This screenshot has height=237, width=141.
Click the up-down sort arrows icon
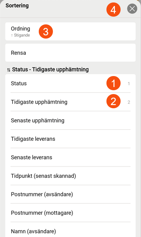[x=9, y=70]
